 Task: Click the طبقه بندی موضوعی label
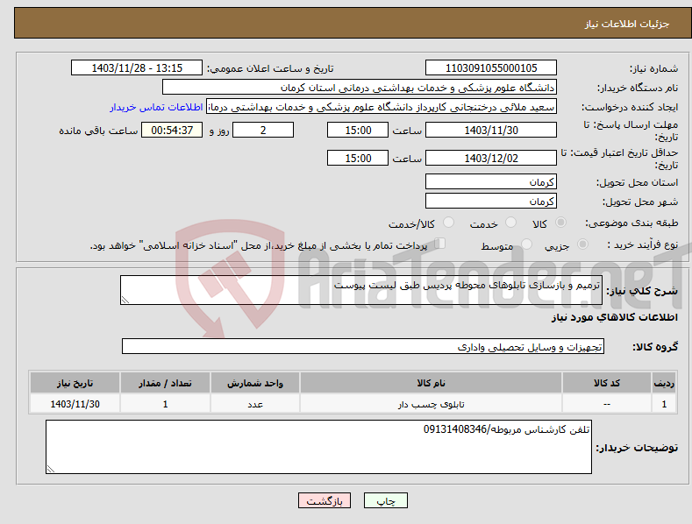631,223
